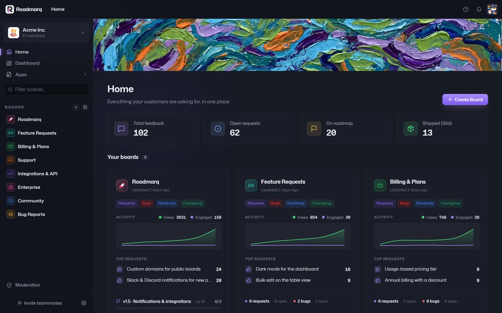Add a new board with plus icon
The width and height of the screenshot is (502, 313).
(x=76, y=107)
